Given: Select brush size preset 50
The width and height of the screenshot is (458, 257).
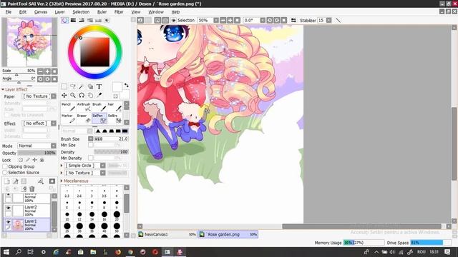Looking at the screenshot, I should click(117, 227).
